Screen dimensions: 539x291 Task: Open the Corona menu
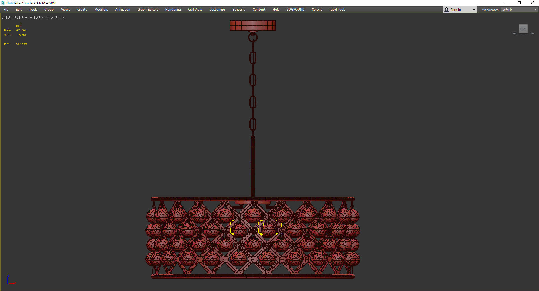click(317, 10)
